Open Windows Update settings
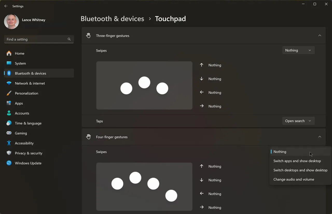 [27, 163]
